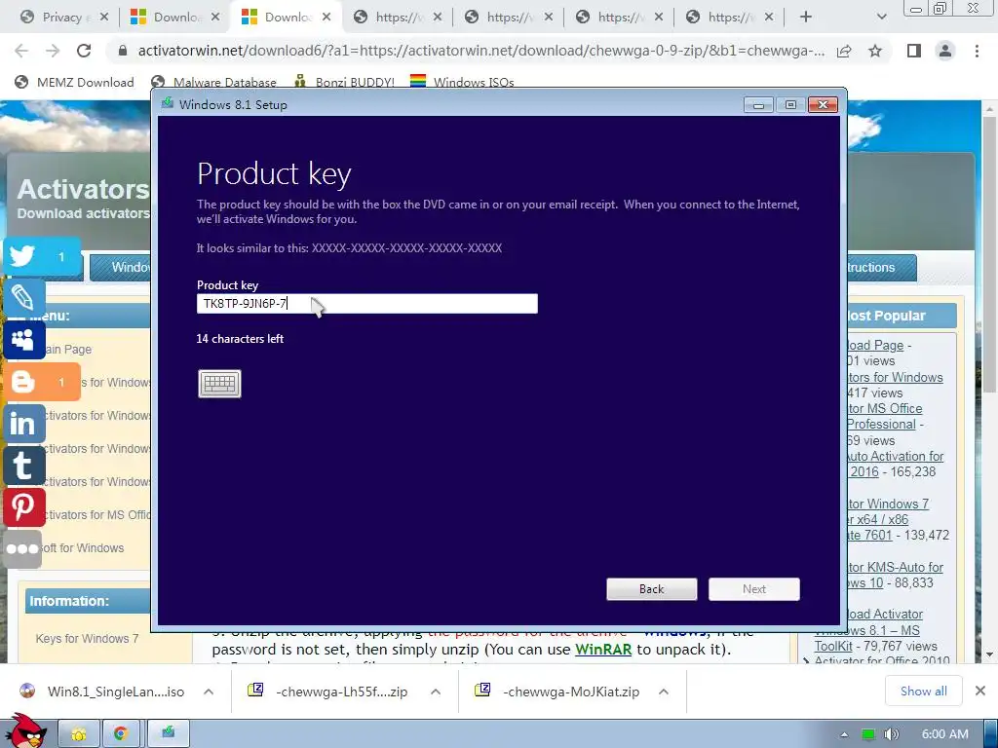This screenshot has height=748, width=998.
Task: Click the Angry Birds start button
Action: pos(24,730)
